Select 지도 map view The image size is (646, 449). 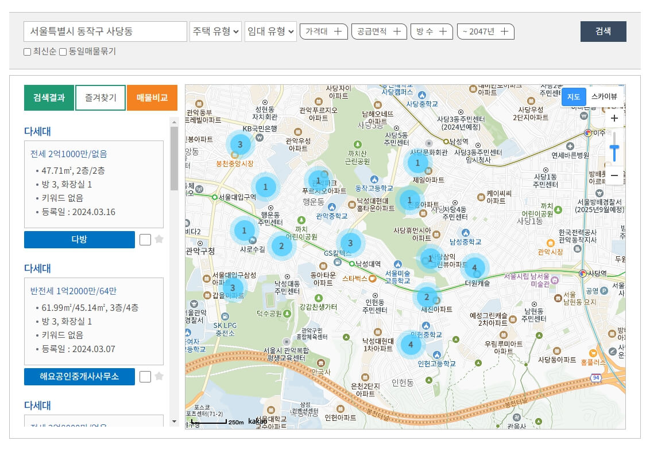coord(574,97)
